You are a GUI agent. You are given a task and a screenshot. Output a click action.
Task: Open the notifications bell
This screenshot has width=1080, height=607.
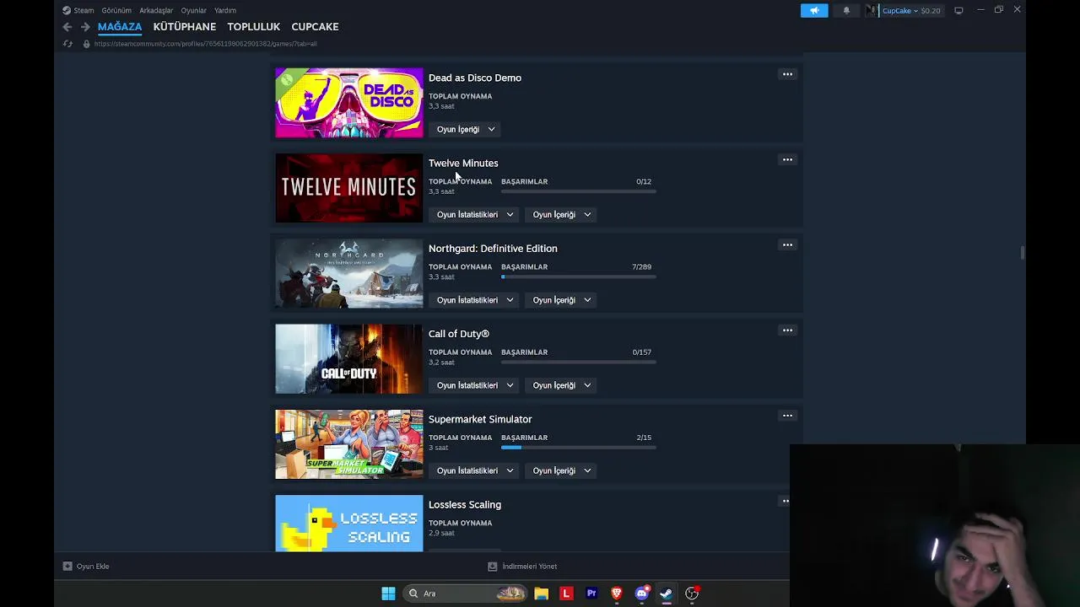[846, 10]
